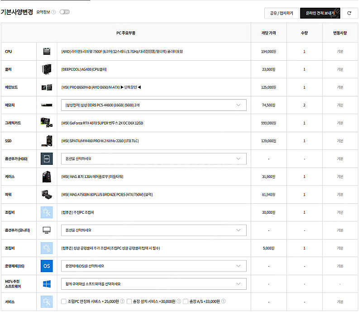Click the 변동사항 column header
This screenshot has height=321, width=362.
click(340, 33)
